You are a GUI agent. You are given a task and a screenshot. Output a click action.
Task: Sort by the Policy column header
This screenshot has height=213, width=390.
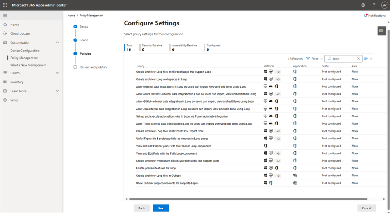point(141,66)
